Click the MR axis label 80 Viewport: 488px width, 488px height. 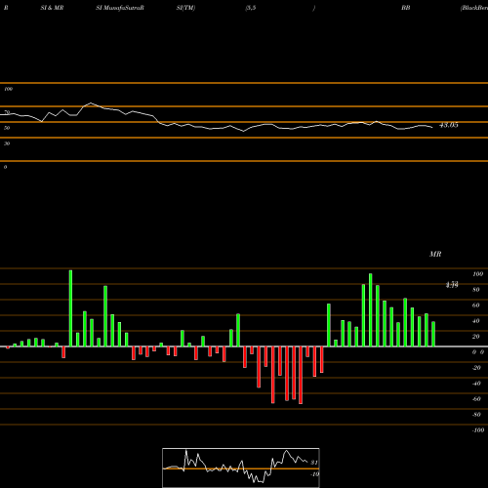476,290
